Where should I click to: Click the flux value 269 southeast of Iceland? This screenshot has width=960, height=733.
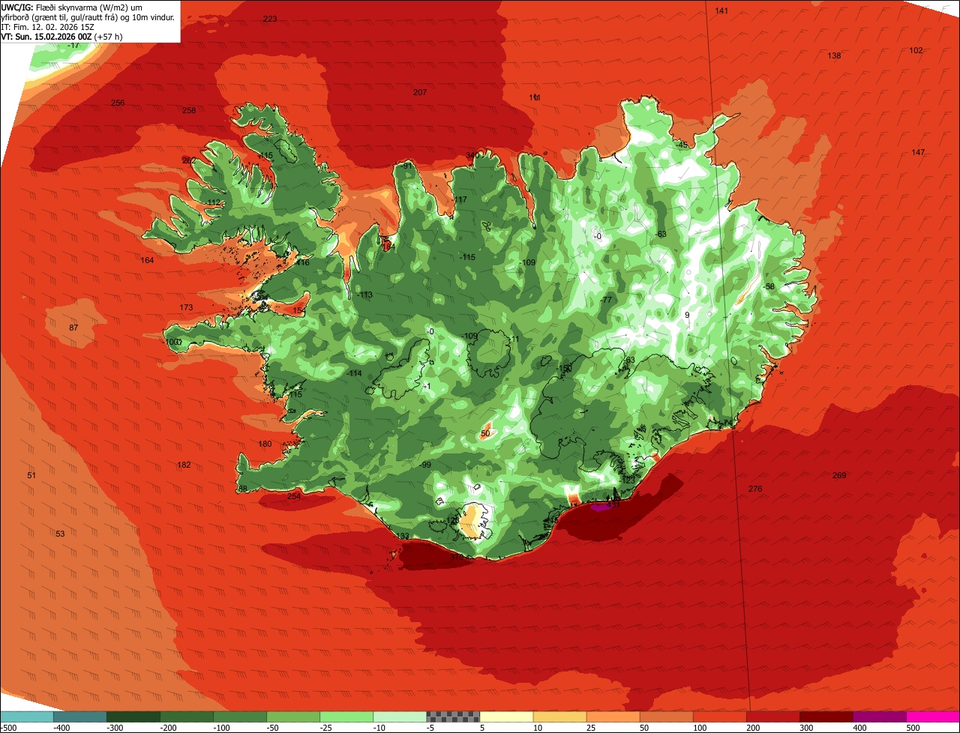pos(839,475)
